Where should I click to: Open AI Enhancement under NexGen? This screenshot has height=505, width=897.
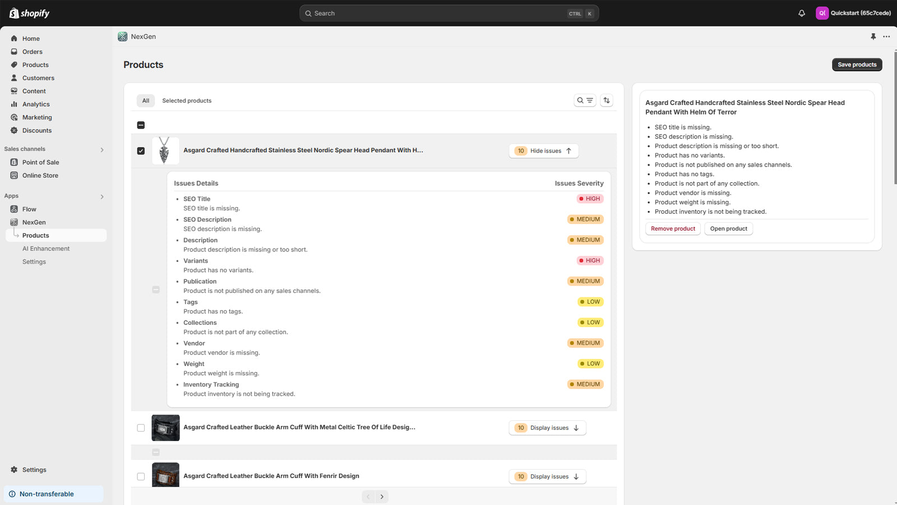pyautogui.click(x=46, y=248)
